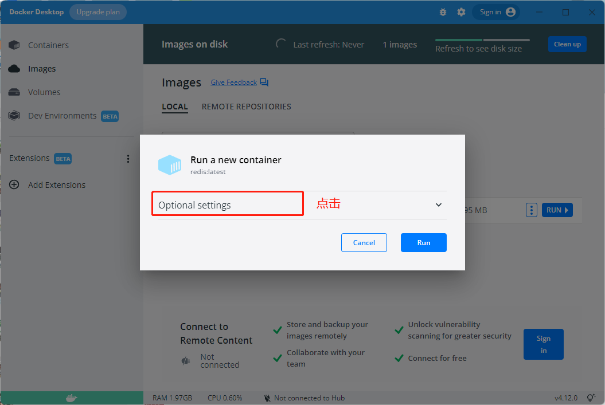Click CPU 0.60% in status bar

tap(225, 398)
